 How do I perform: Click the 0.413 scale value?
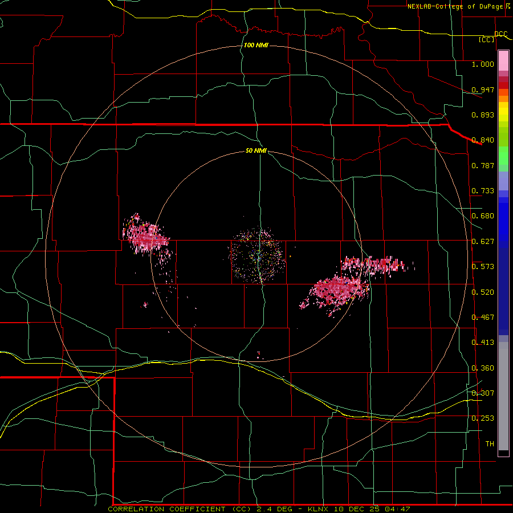483,343
